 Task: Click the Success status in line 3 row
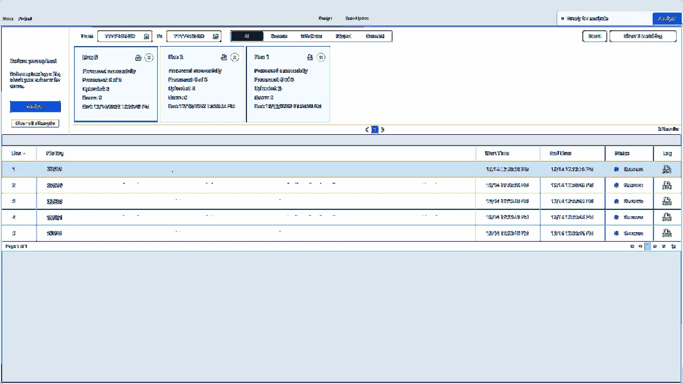click(x=629, y=201)
